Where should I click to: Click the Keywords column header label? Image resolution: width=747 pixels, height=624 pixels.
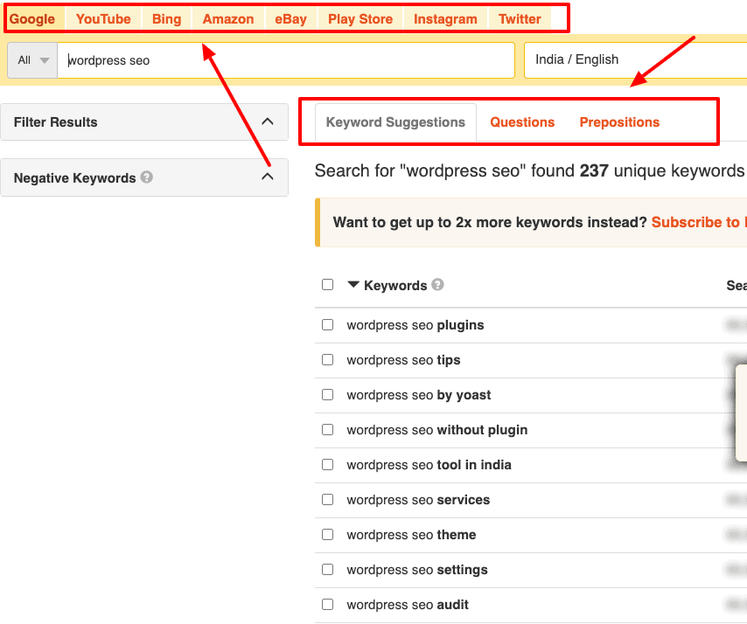395,286
